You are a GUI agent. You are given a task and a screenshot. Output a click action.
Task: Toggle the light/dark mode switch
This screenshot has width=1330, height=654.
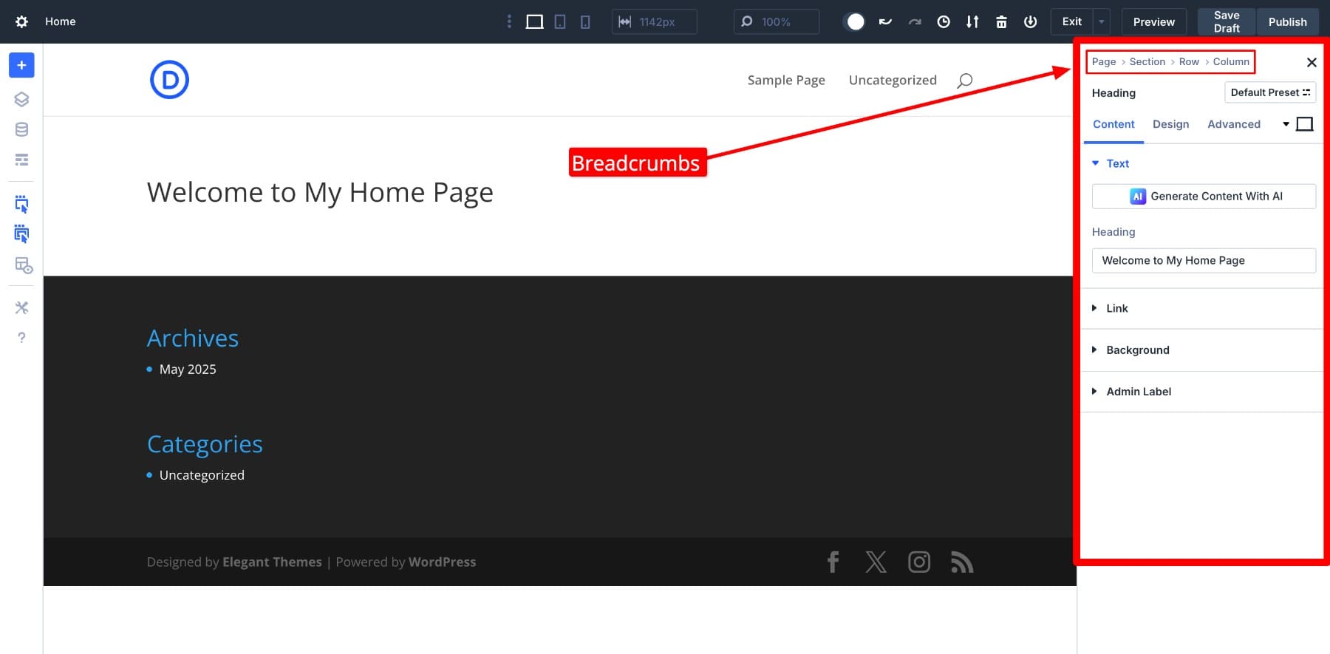coord(855,21)
